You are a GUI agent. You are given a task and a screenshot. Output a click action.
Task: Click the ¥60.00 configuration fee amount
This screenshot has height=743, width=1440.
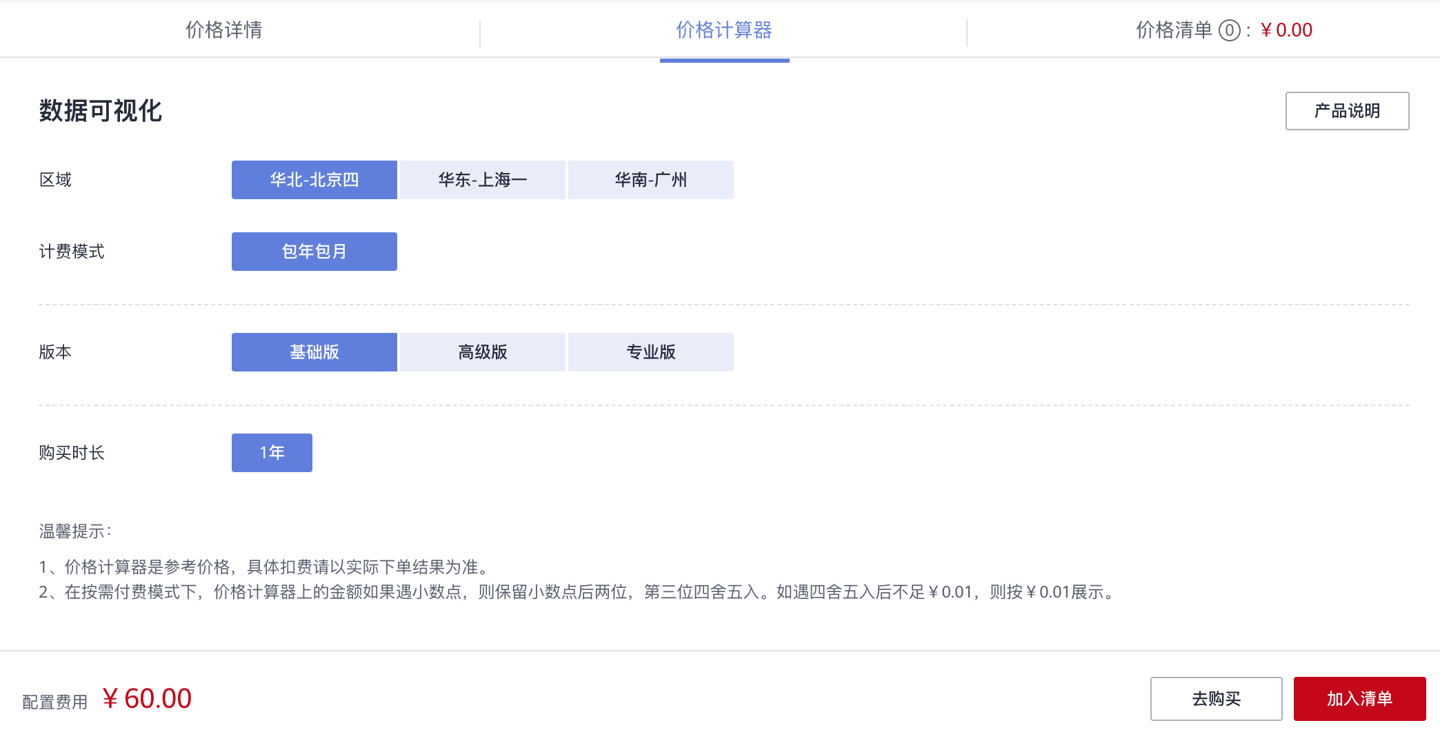(x=148, y=699)
